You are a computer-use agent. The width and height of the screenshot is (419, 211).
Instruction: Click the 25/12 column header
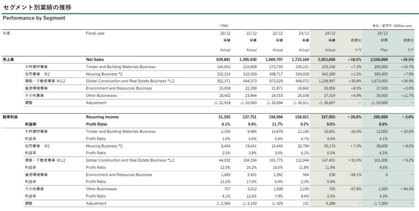point(382,33)
